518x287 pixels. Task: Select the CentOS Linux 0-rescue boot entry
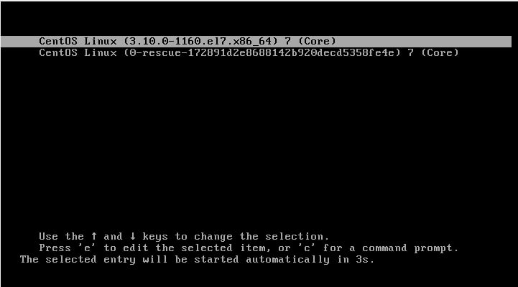[x=249, y=53]
